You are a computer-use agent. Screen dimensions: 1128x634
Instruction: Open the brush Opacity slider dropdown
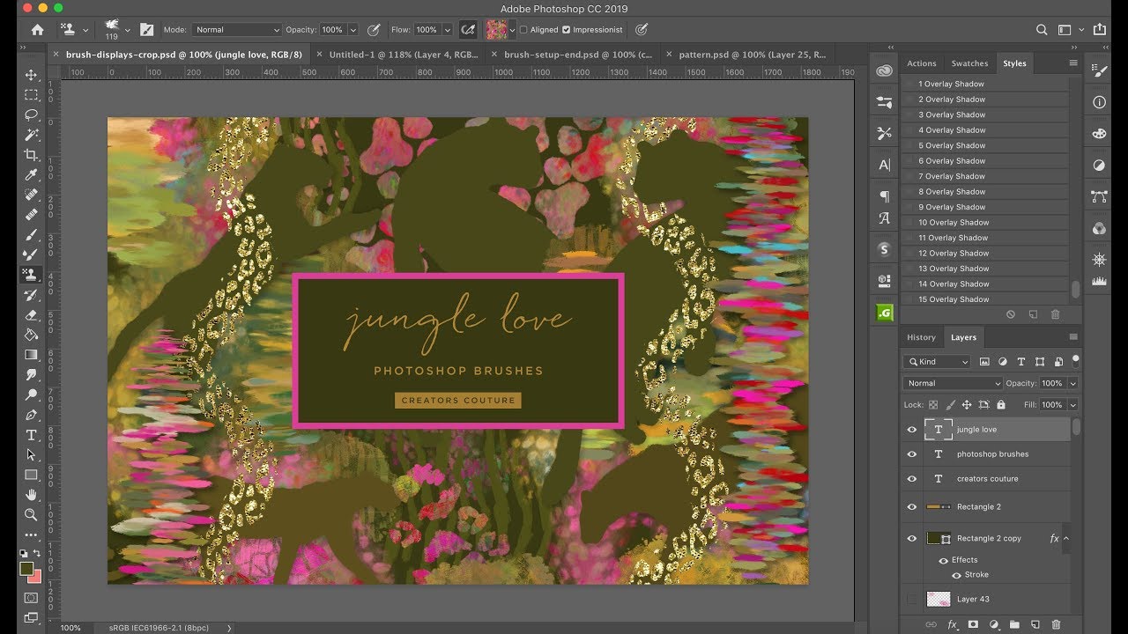pyautogui.click(x=353, y=29)
